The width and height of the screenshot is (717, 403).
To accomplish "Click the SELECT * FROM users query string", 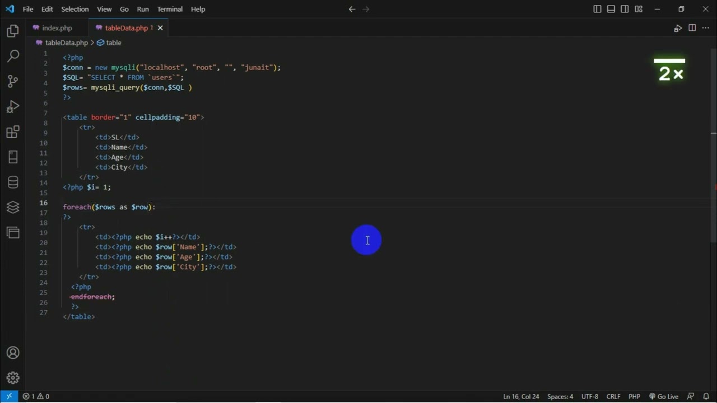I will coord(135,77).
